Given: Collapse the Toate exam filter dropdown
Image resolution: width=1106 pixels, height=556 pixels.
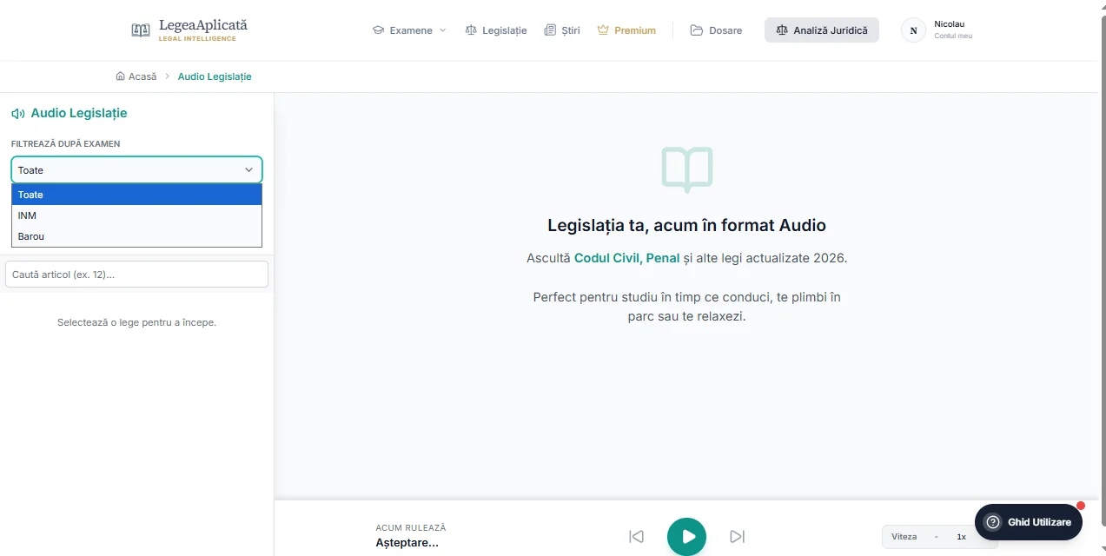Looking at the screenshot, I should pyautogui.click(x=136, y=170).
